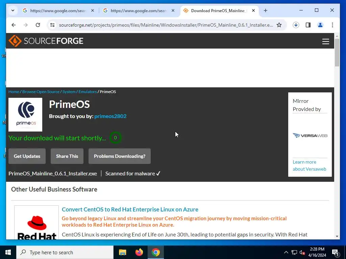Click the SourceForge logo
This screenshot has width=346, height=259.
click(46, 41)
